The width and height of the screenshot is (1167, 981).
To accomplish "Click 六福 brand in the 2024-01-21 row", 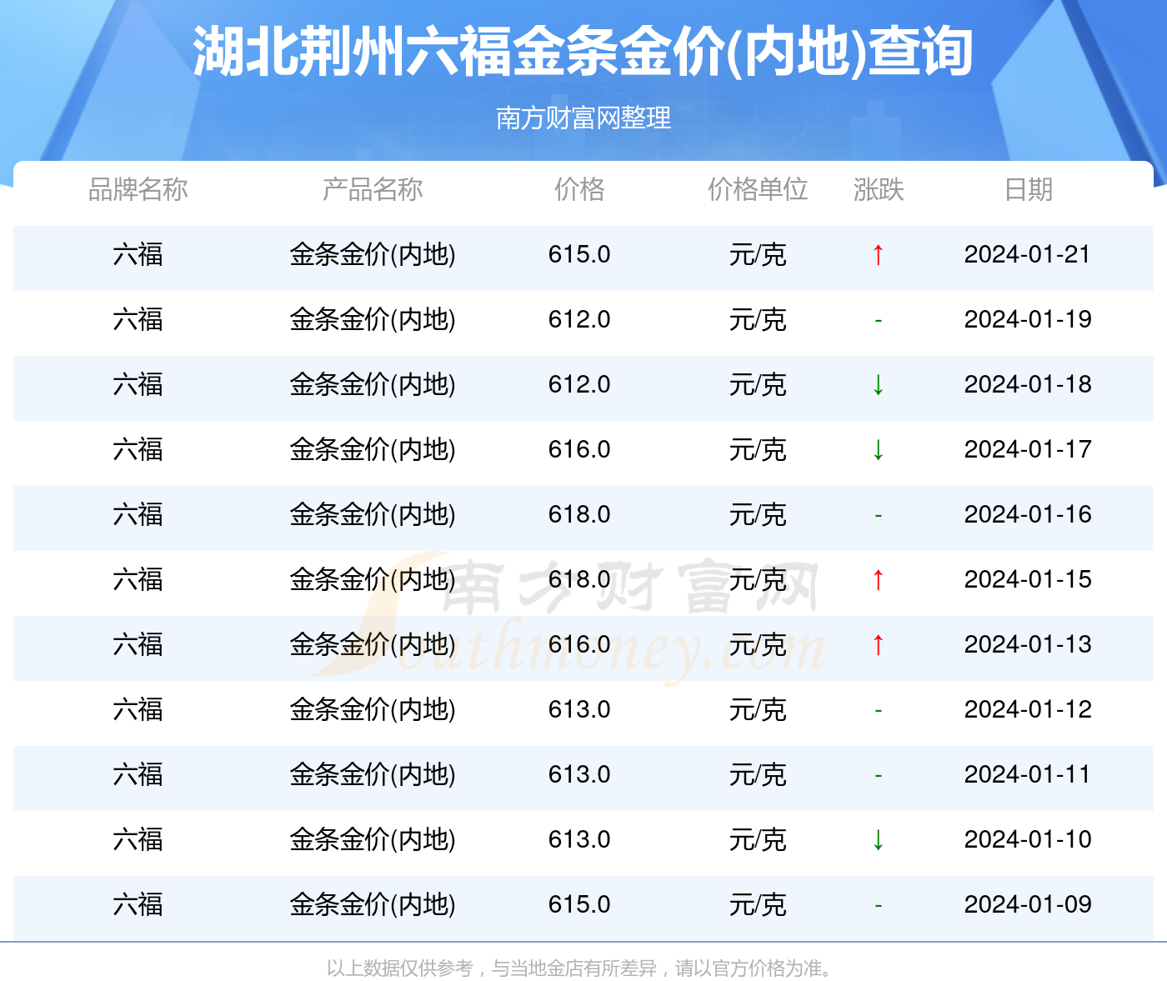I will coord(138,254).
